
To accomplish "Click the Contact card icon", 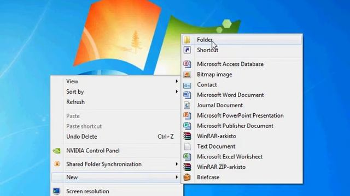I will (x=187, y=85).
